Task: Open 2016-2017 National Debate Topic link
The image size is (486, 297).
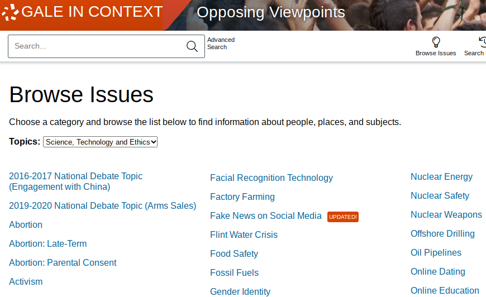Action: pos(75,181)
